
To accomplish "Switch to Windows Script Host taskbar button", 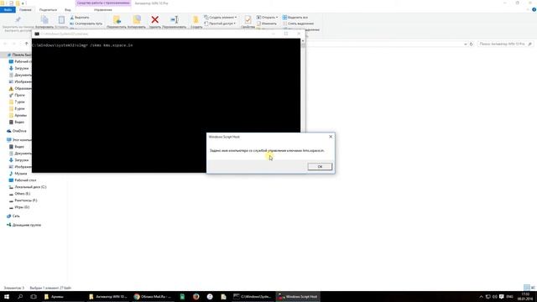I will (298, 296).
